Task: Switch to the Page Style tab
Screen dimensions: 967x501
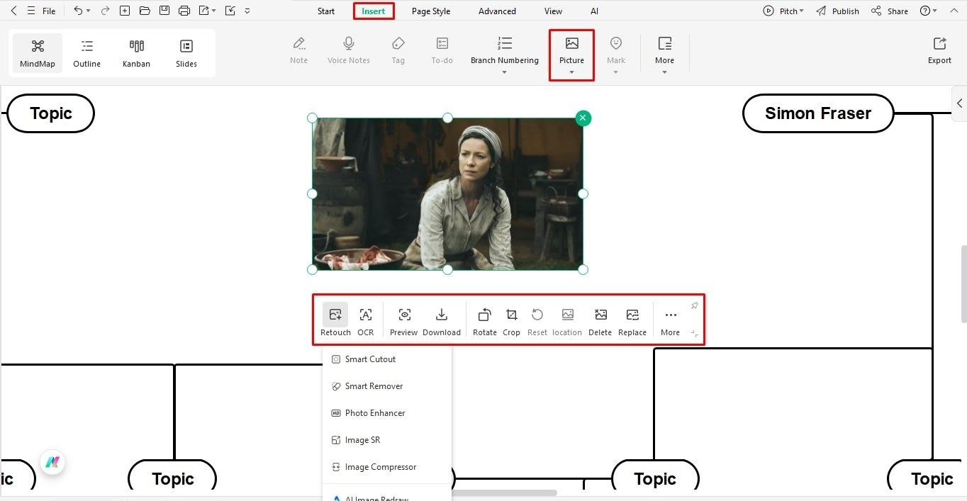Action: pos(430,11)
